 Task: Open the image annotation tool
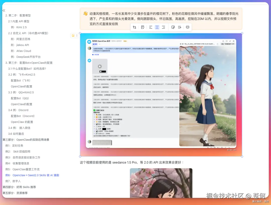pos(143,27)
